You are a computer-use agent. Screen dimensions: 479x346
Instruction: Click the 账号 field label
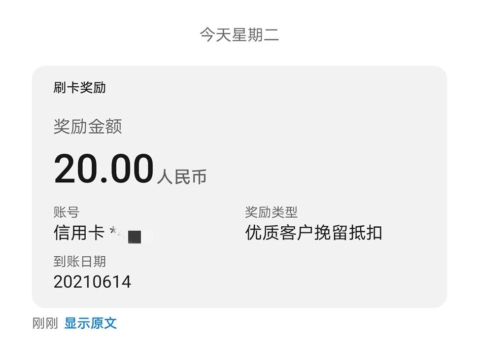tap(67, 212)
